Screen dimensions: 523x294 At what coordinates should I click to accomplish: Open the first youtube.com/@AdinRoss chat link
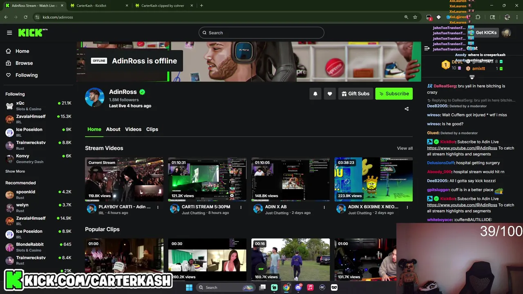[462, 148]
